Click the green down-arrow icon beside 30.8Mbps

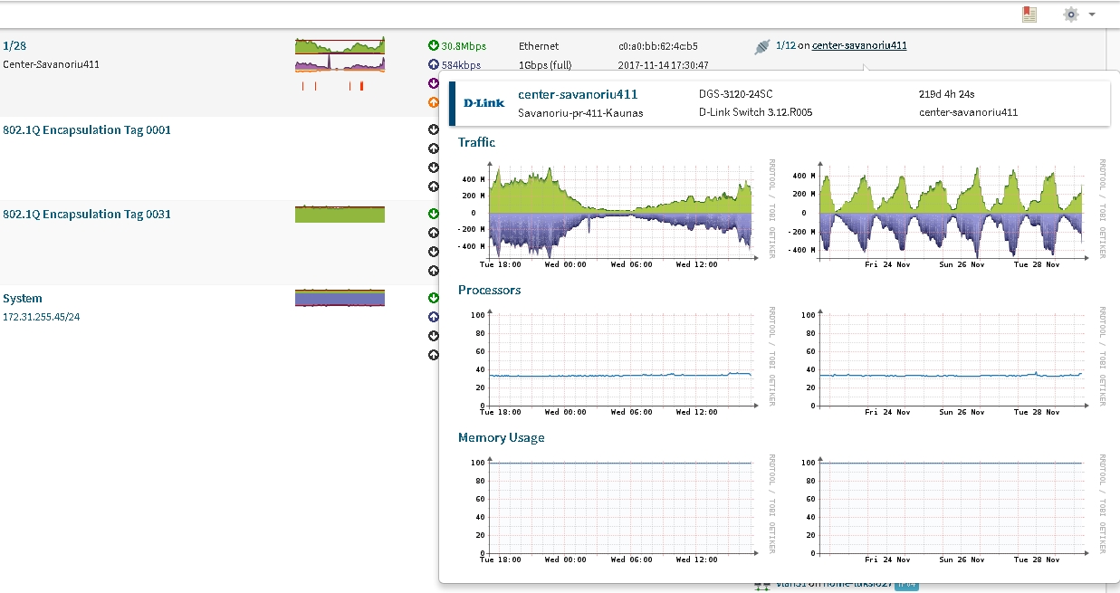(434, 45)
